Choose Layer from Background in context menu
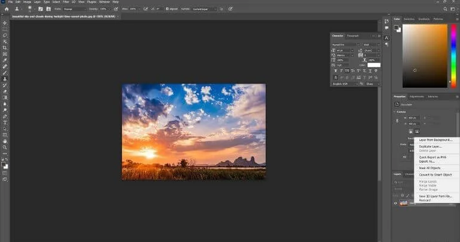 coord(436,140)
